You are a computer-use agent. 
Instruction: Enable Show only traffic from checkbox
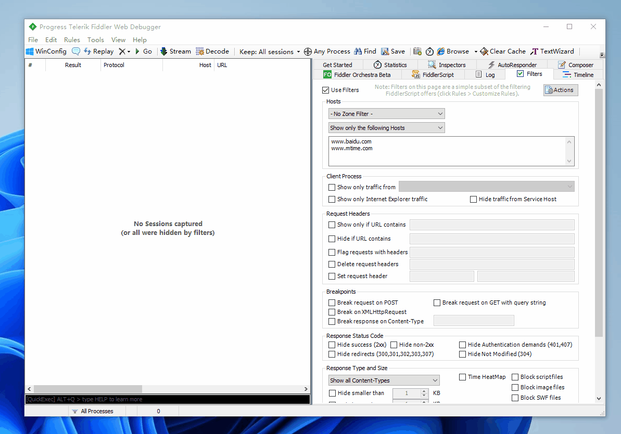click(x=332, y=187)
